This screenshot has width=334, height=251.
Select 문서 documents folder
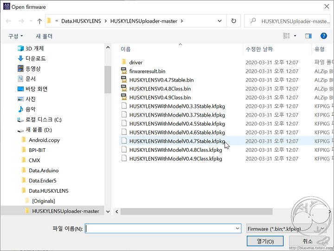click(26, 79)
